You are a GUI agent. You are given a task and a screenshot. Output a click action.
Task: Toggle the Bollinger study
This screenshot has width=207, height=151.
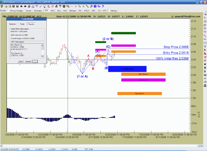click(73, 11)
